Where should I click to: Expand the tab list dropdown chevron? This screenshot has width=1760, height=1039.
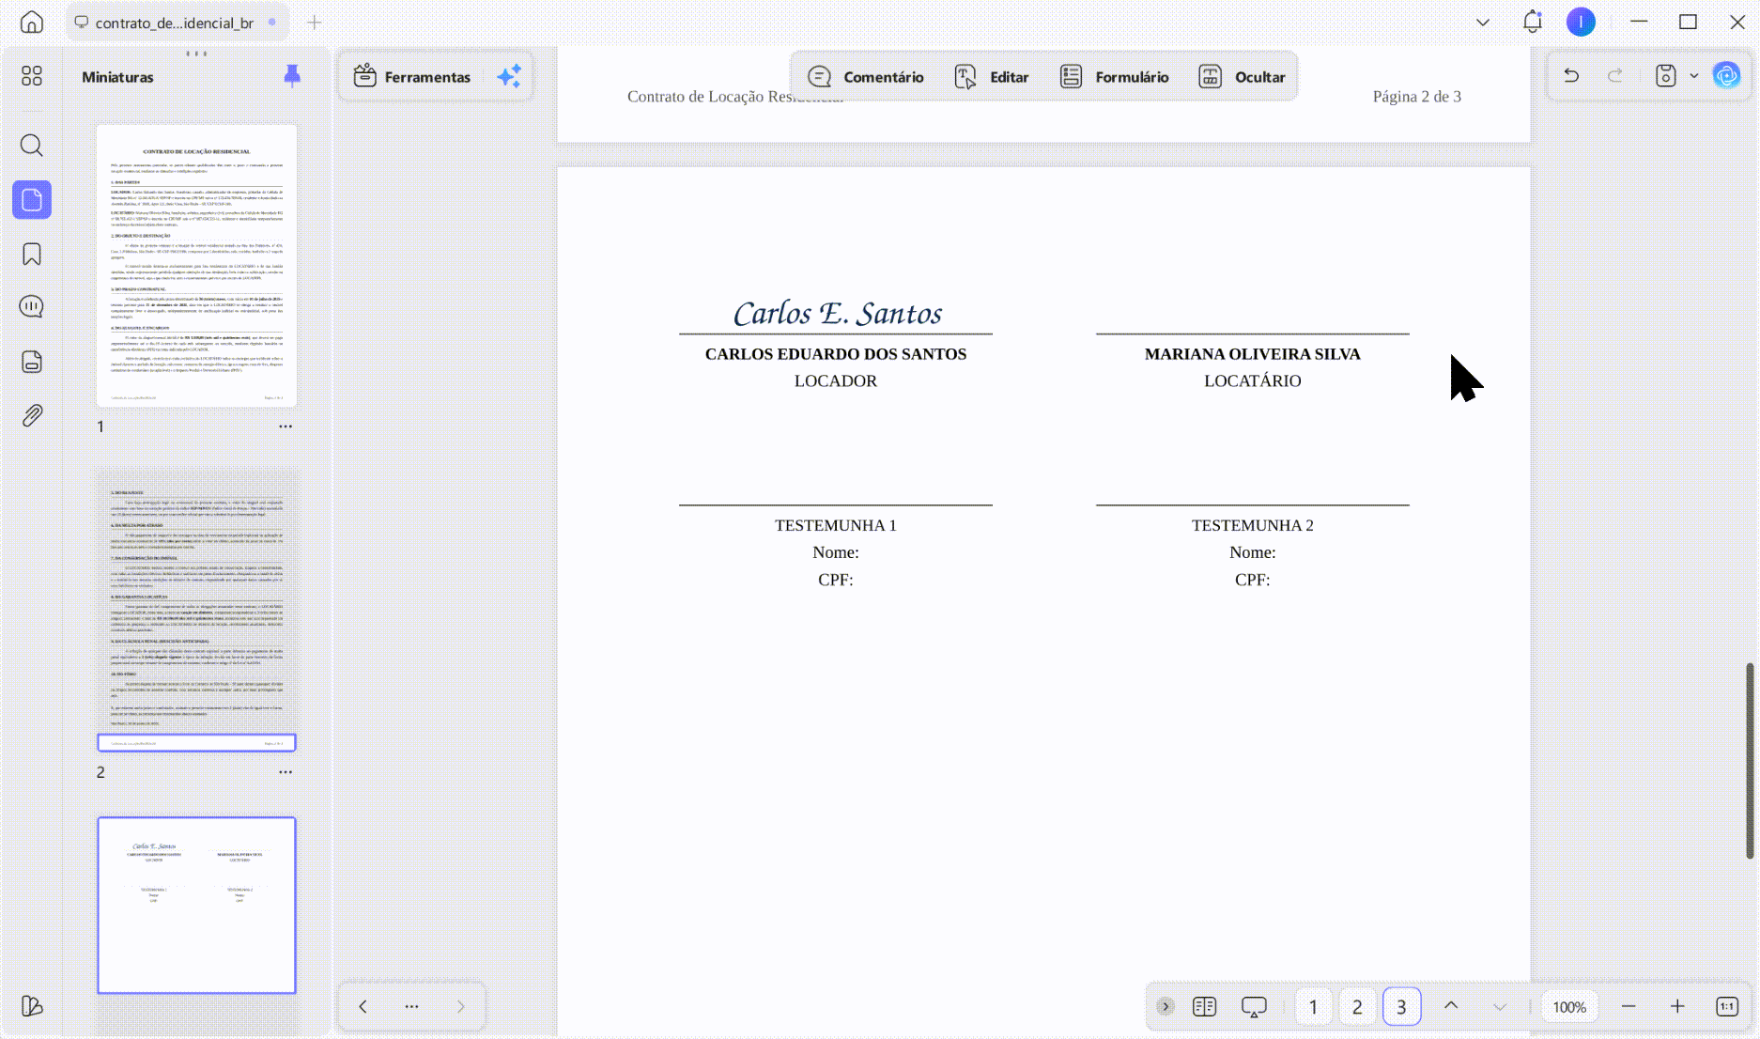click(1483, 22)
